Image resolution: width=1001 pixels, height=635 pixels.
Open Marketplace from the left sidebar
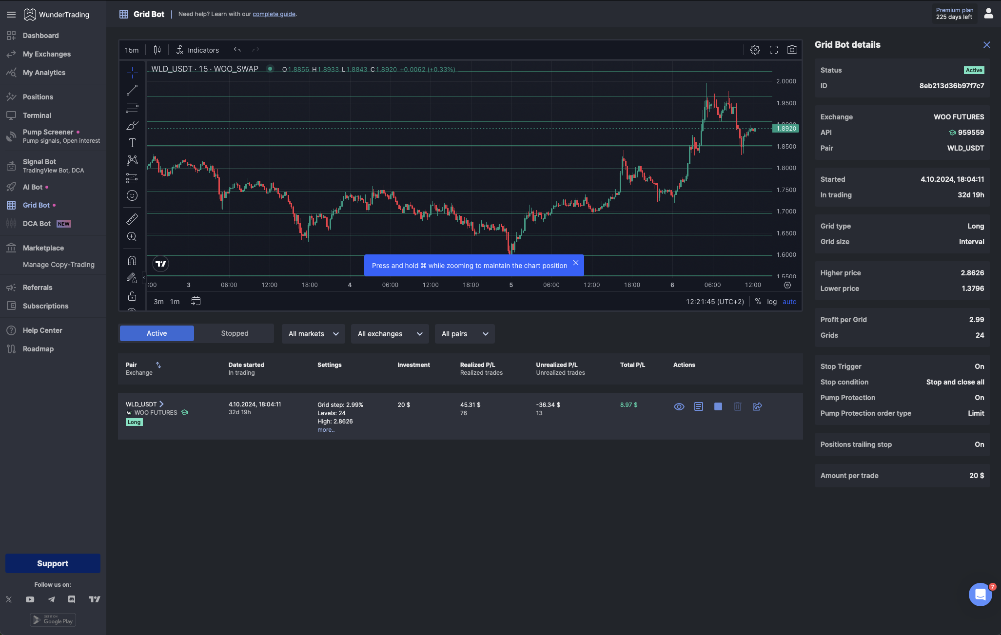pyautogui.click(x=43, y=248)
